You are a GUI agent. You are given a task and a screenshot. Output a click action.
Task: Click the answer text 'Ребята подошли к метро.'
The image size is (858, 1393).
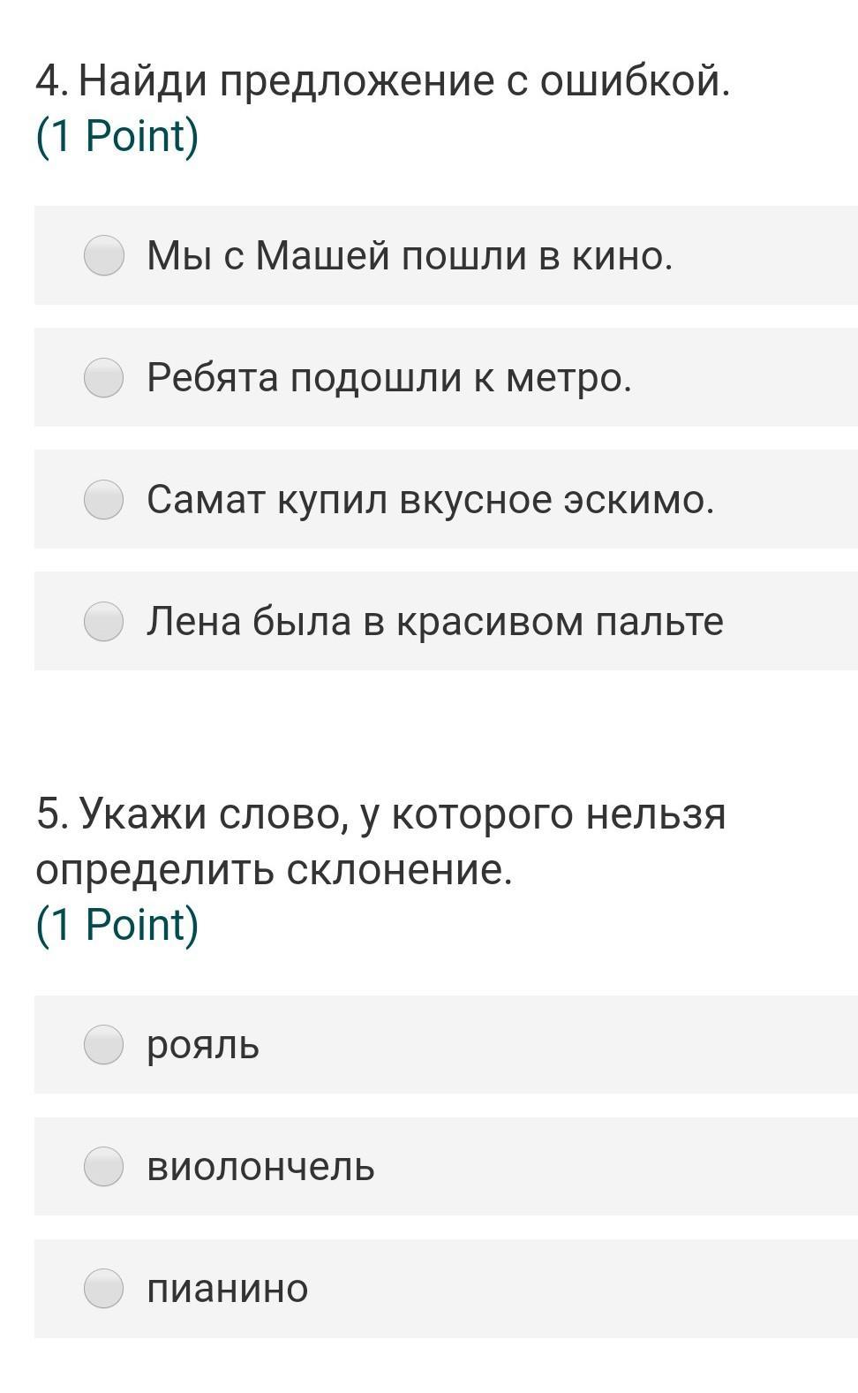(389, 378)
